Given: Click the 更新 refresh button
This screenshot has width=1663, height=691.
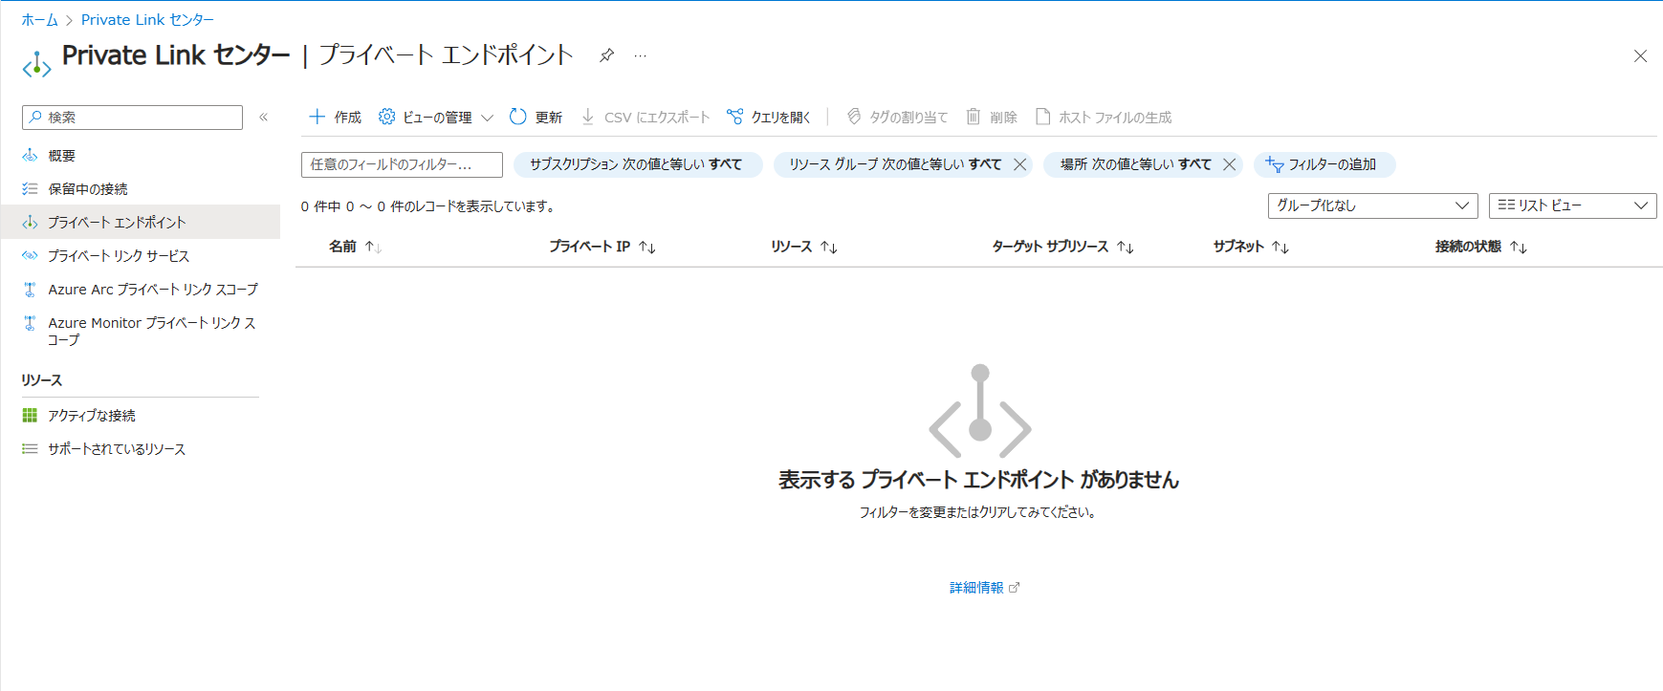Looking at the screenshot, I should point(536,118).
